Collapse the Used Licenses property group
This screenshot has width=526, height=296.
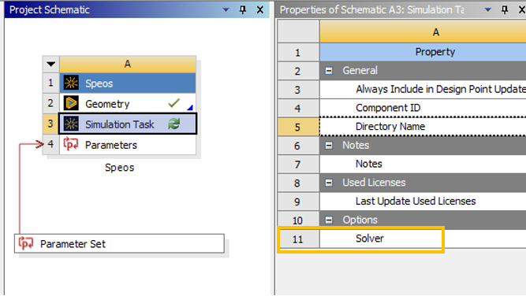coord(329,183)
